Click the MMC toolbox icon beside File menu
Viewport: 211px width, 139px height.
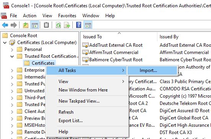(x=4, y=16)
